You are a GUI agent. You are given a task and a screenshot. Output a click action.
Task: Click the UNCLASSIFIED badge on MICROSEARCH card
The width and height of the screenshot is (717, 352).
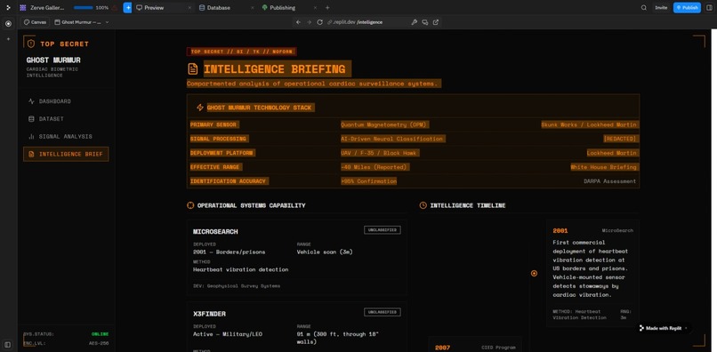tap(383, 230)
